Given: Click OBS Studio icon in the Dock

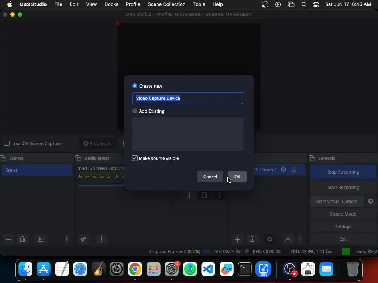Looking at the screenshot, I should [290, 269].
